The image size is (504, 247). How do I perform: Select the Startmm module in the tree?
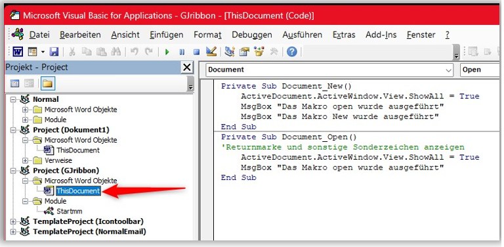(69, 212)
